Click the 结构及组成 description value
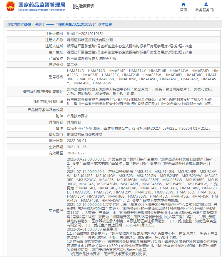Viewport: 222px width, 257px height. (140, 91)
